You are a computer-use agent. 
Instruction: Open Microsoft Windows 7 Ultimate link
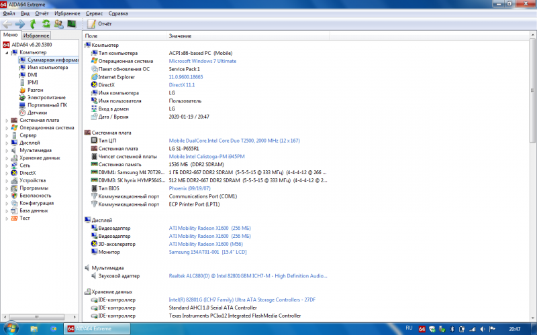pyautogui.click(x=203, y=61)
